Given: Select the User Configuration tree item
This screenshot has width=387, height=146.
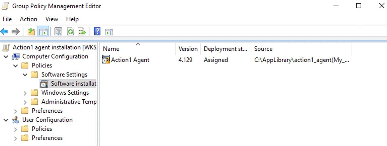Looking at the screenshot, I should pyautogui.click(x=47, y=120).
